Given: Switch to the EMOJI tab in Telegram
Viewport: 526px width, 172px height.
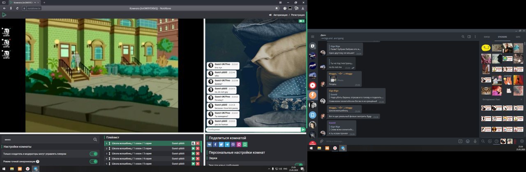Looking at the screenshot, I should [487, 36].
